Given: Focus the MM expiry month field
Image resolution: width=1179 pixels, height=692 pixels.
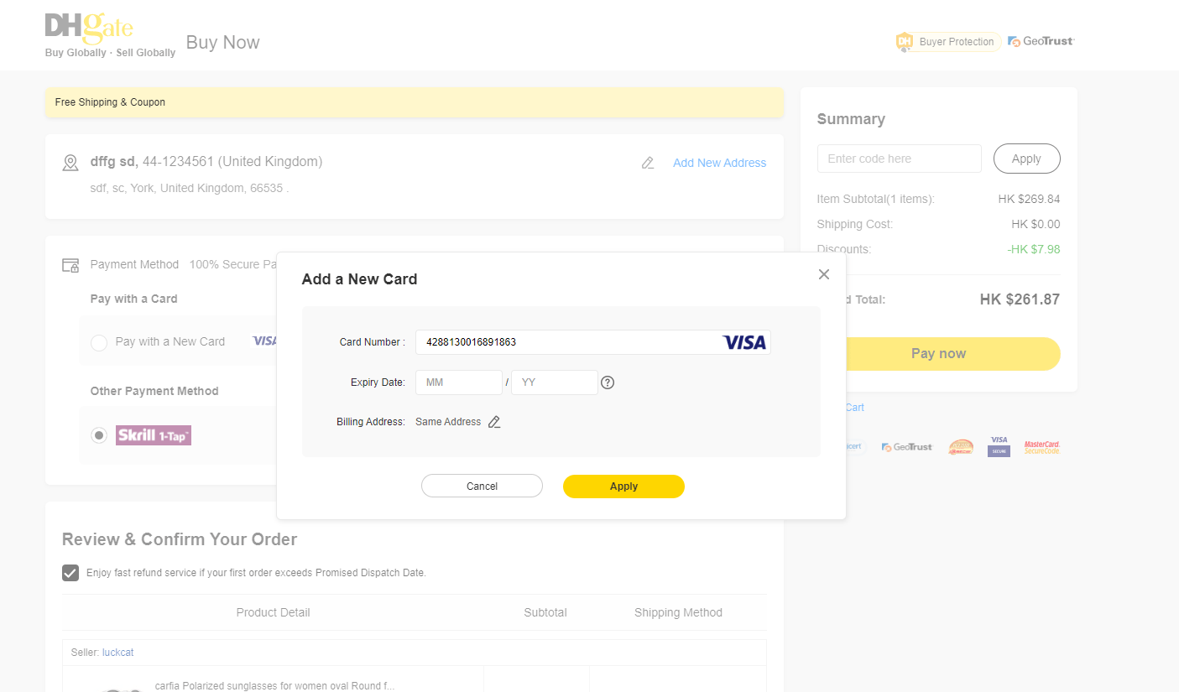Looking at the screenshot, I should click(x=458, y=382).
